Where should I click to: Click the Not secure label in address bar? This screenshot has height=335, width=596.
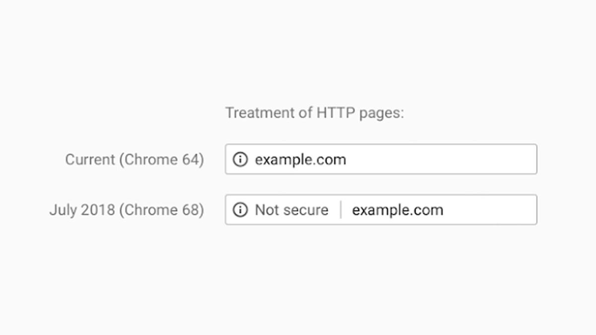click(x=292, y=210)
